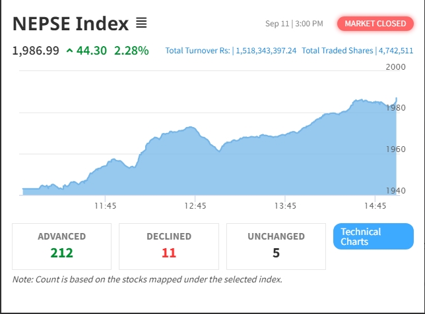Open the NEPSE Index hamburger menu icon
The height and width of the screenshot is (314, 425).
(141, 24)
